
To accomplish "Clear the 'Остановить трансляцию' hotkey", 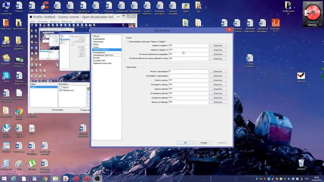I will coord(218,76).
